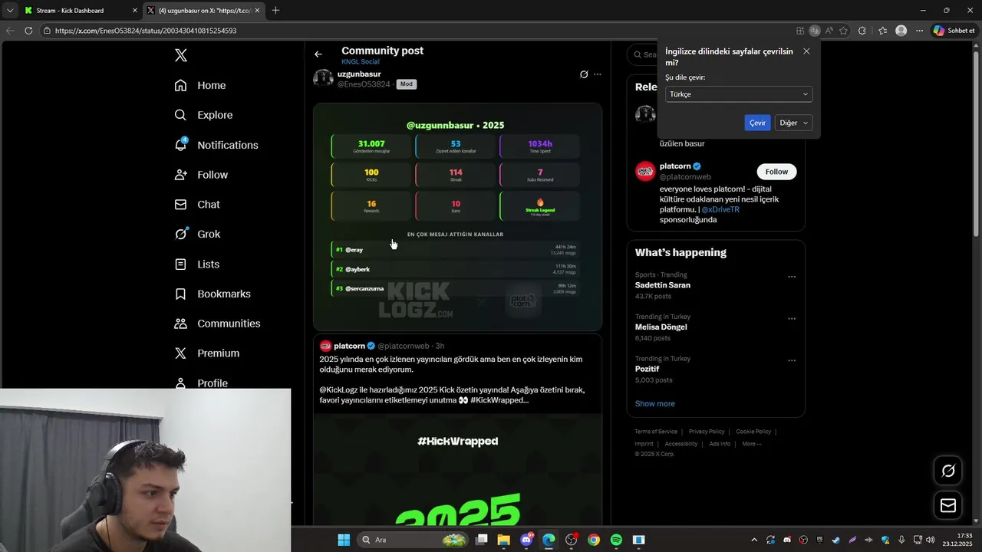Click the Communities icon in sidebar
The image size is (982, 552).
pos(181,324)
